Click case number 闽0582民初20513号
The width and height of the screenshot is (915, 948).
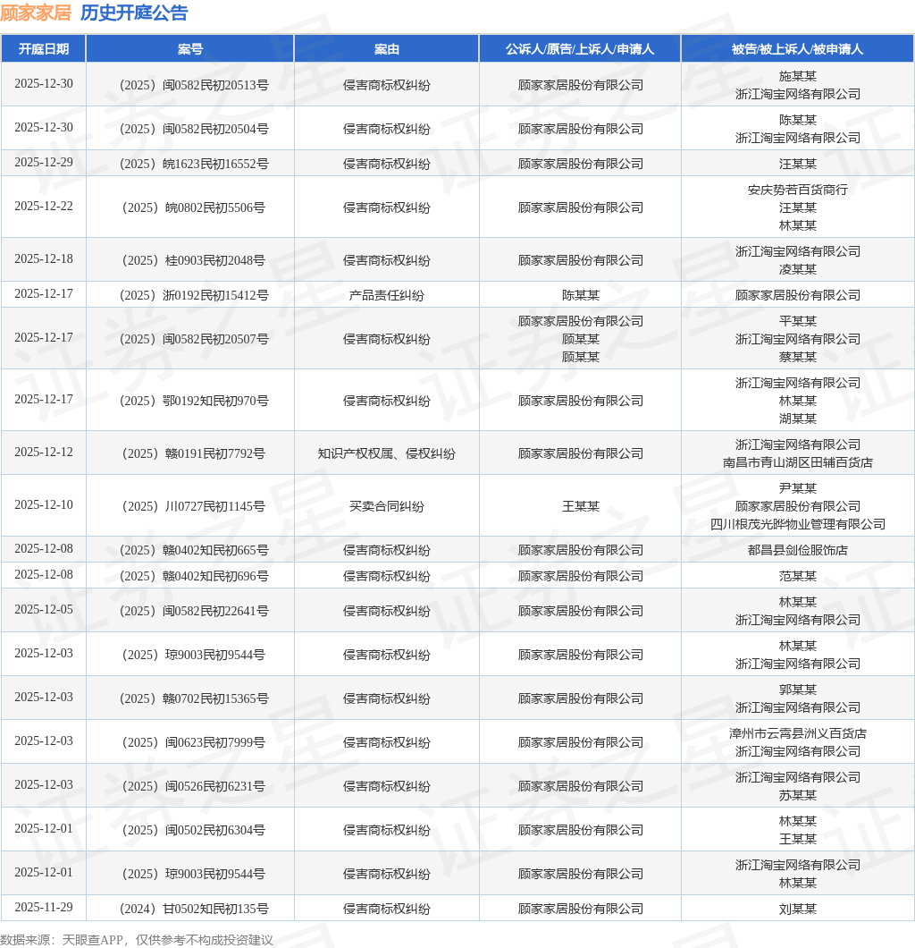point(194,85)
